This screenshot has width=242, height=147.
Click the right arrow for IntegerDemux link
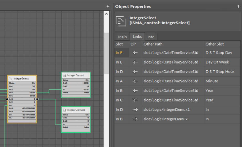[135, 119]
